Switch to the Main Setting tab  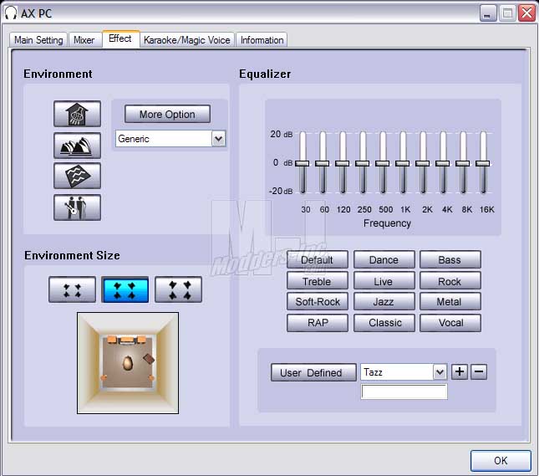[38, 40]
